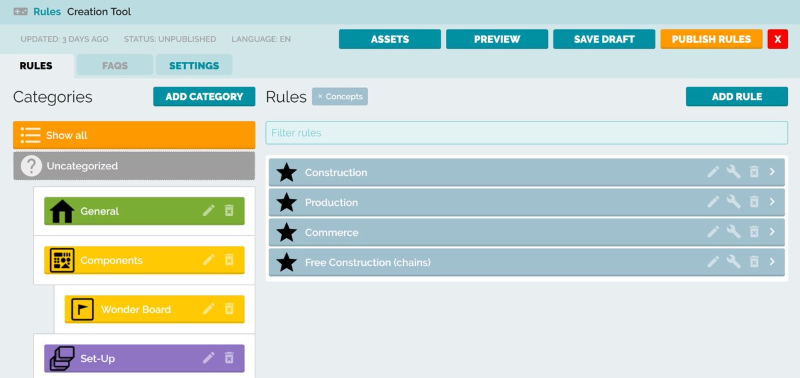Delete the Commerce rule
Screen dimensions: 800x378
pyautogui.click(x=754, y=232)
